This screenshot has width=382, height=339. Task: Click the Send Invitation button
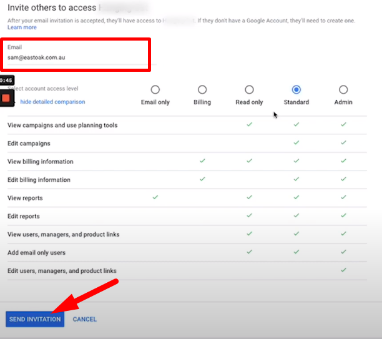(x=35, y=319)
